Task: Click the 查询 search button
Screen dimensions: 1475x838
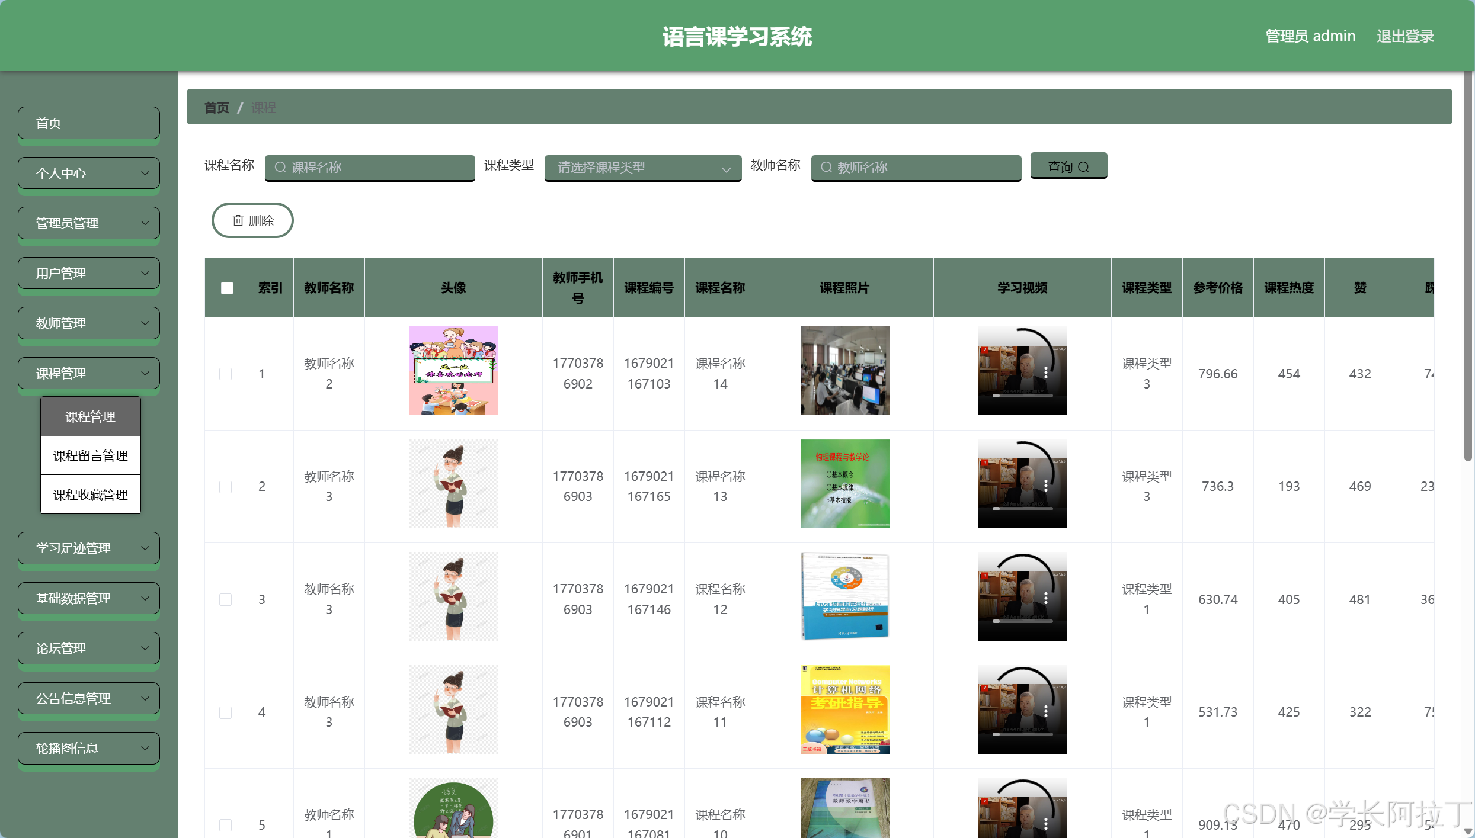Action: [1068, 166]
